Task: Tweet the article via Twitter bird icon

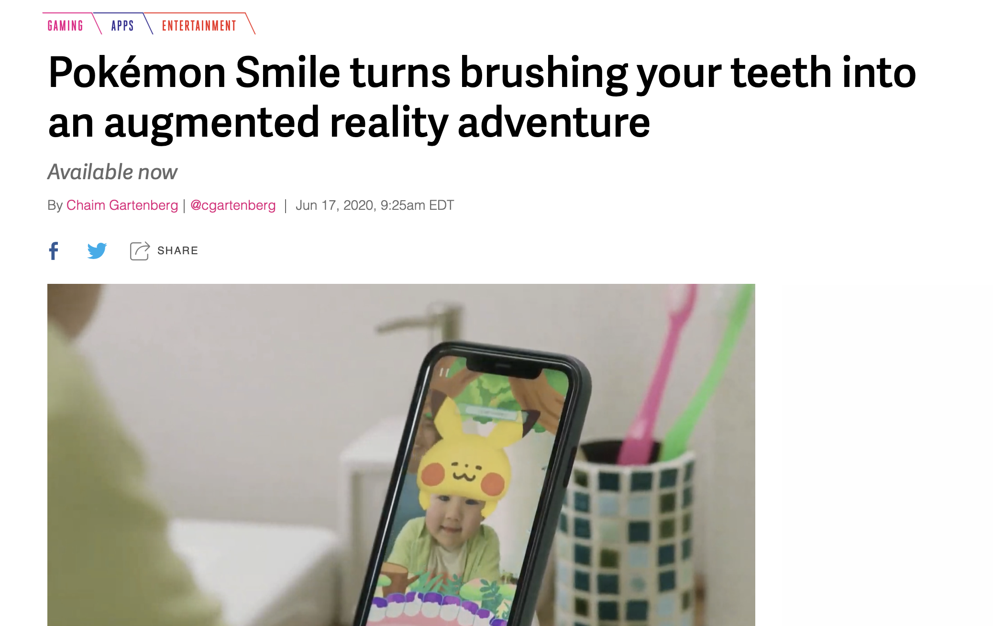Action: tap(97, 250)
